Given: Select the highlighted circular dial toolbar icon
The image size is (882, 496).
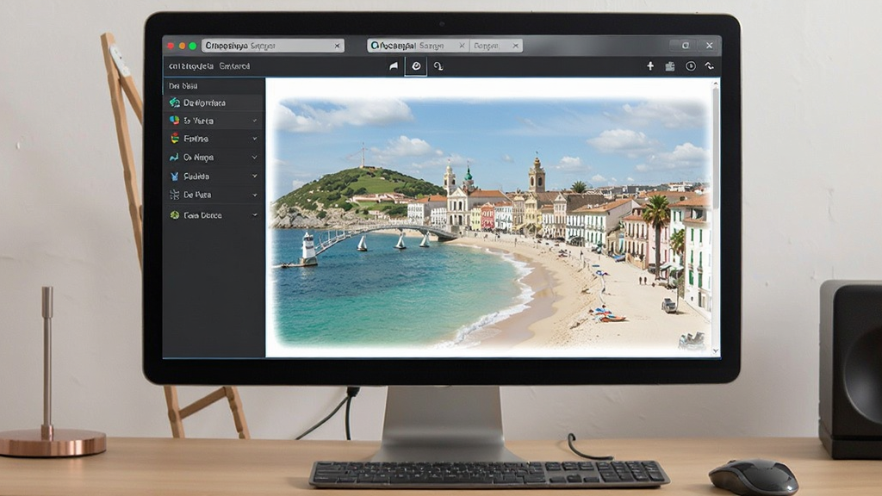Looking at the screenshot, I should [416, 66].
